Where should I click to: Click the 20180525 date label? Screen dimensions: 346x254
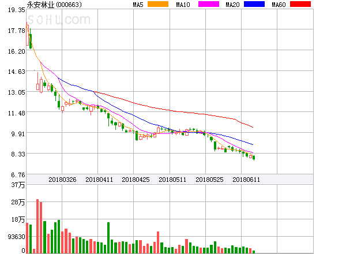(x=209, y=180)
